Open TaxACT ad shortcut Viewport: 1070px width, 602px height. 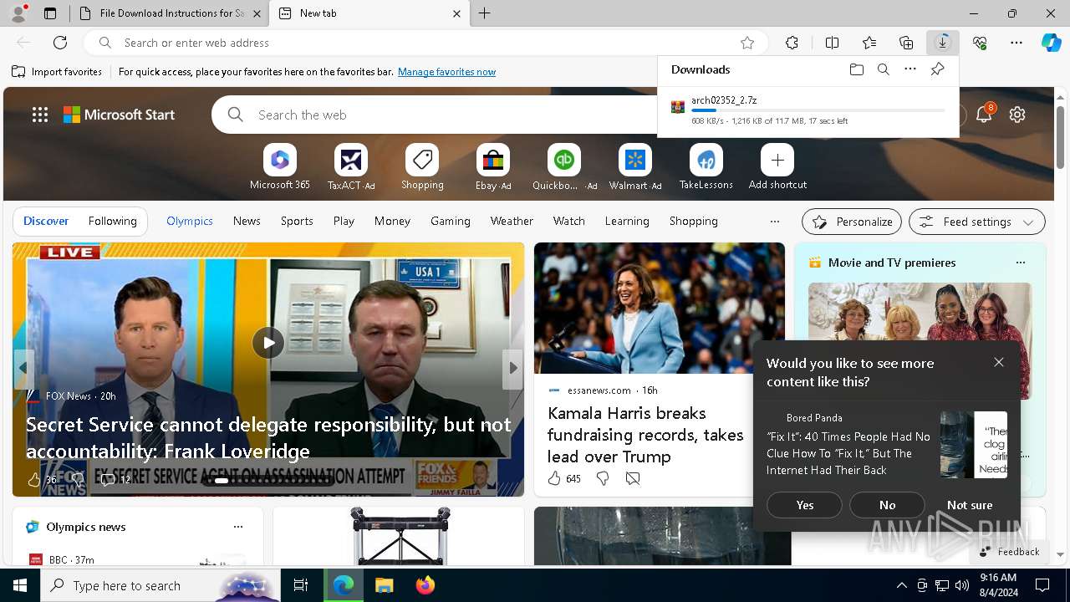(351, 167)
